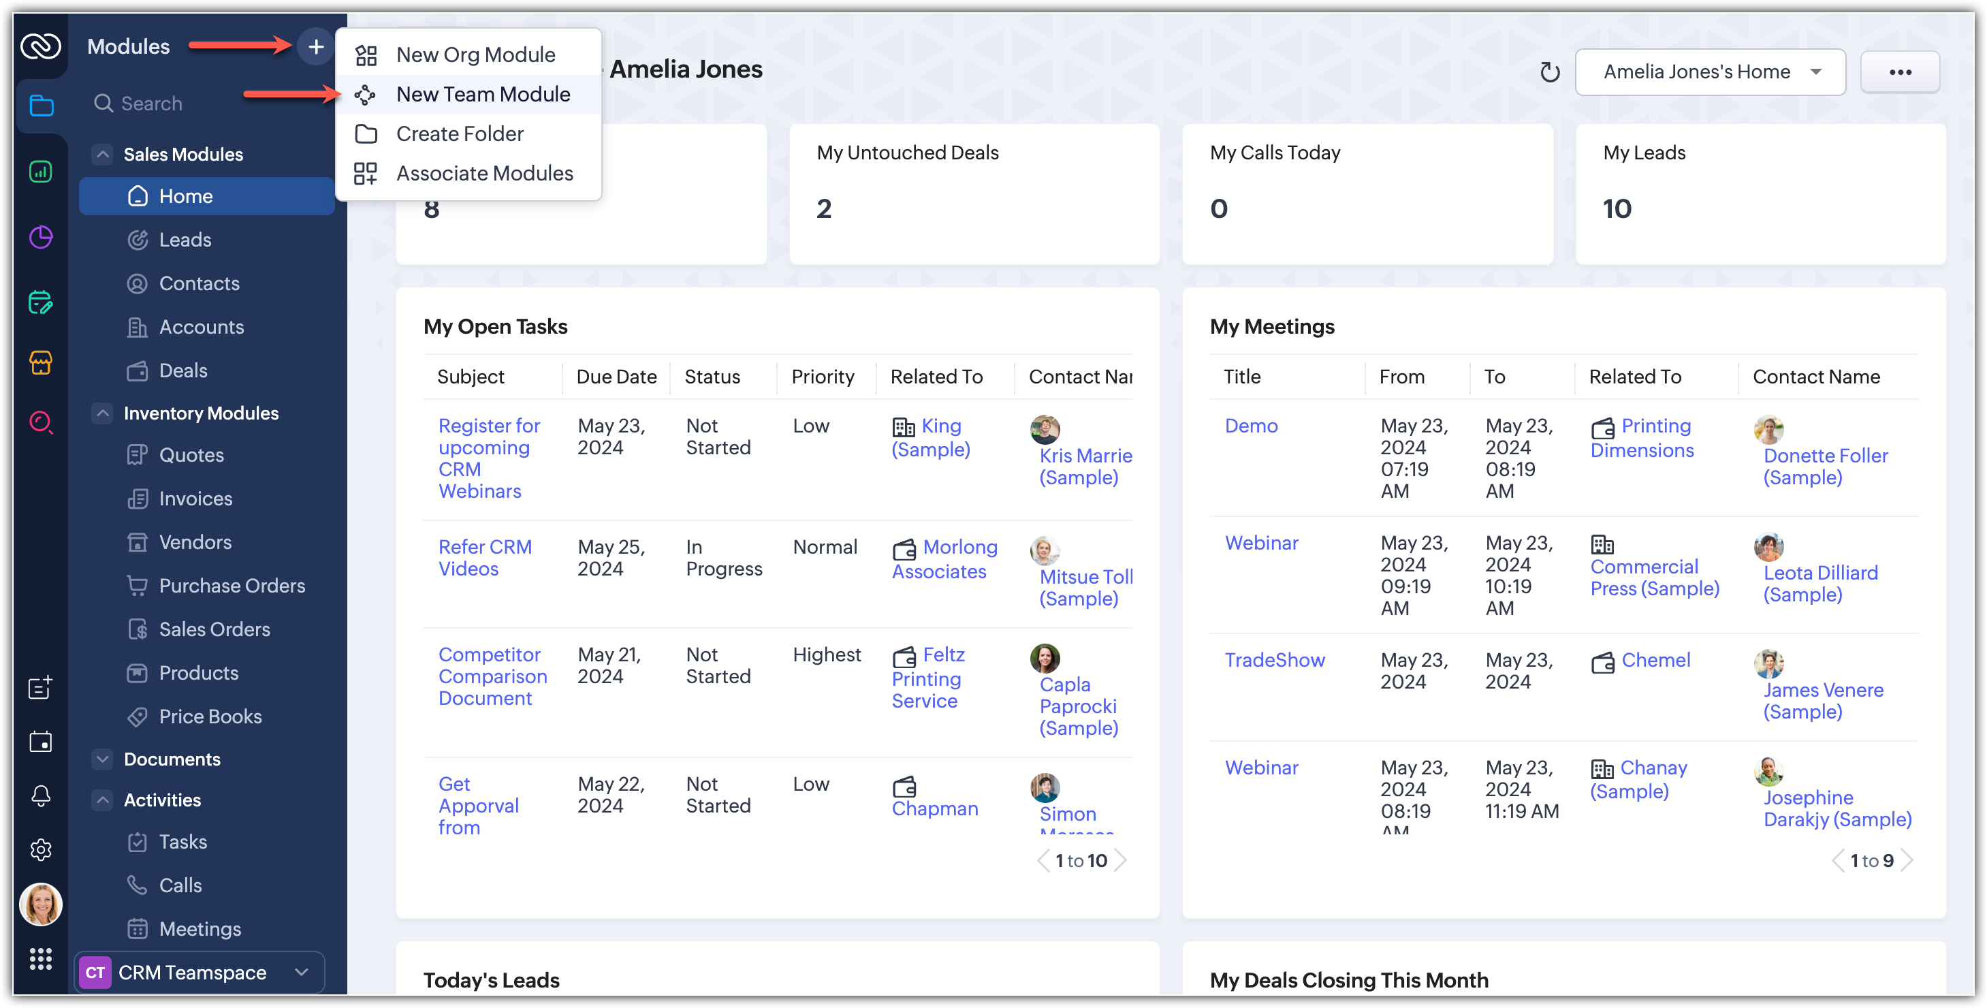1987x1008 pixels.
Task: Collapse the Inventory Modules section
Action: (x=103, y=413)
